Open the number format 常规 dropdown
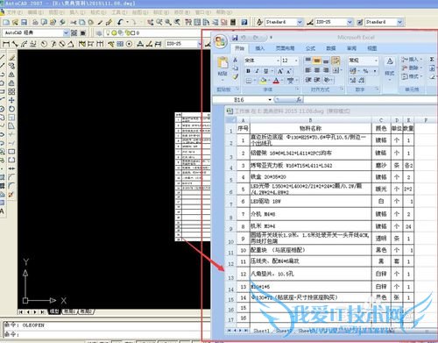 376,61
